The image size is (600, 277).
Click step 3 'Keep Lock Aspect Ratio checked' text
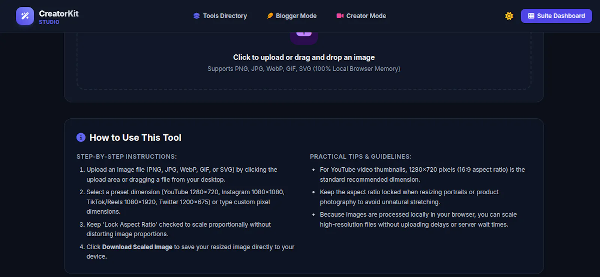click(x=178, y=229)
